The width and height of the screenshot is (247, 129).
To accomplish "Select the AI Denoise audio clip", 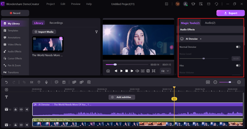I will pyautogui.click(x=137, y=109).
